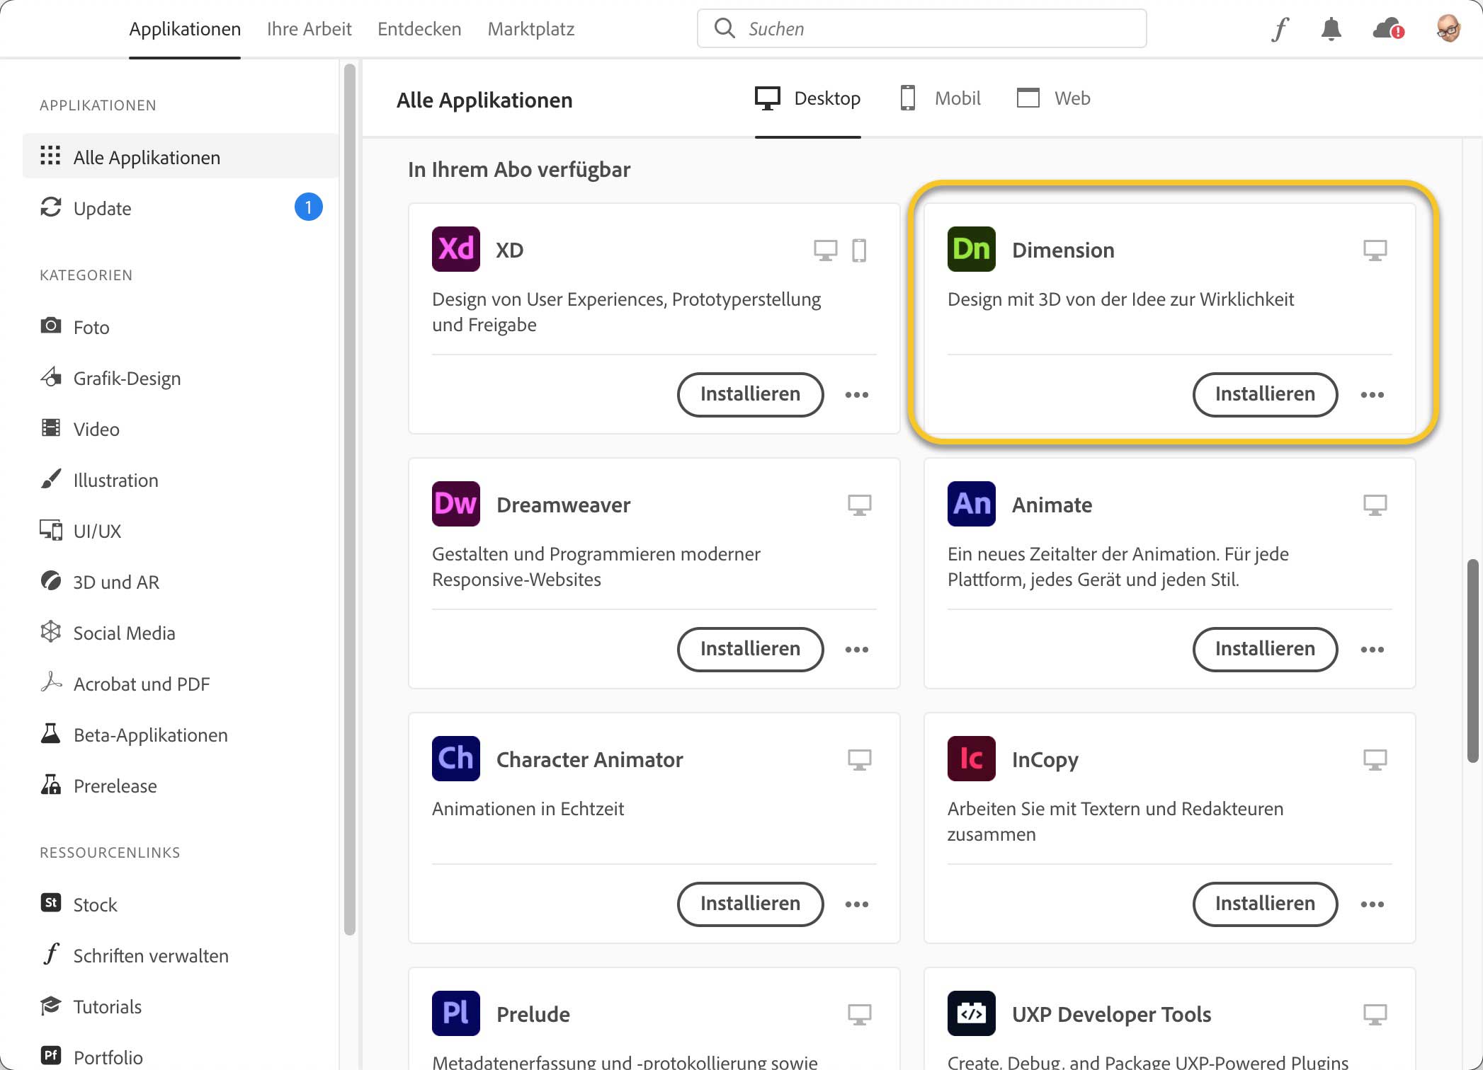Open the notifications bell
The width and height of the screenshot is (1483, 1070).
click(x=1331, y=29)
